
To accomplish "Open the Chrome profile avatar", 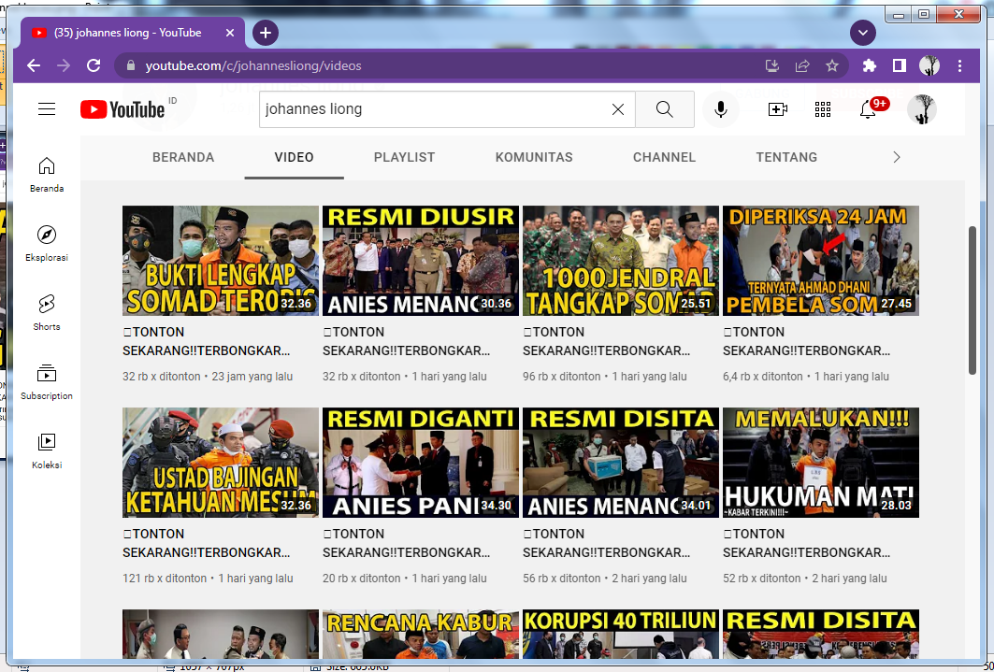I will pyautogui.click(x=929, y=65).
